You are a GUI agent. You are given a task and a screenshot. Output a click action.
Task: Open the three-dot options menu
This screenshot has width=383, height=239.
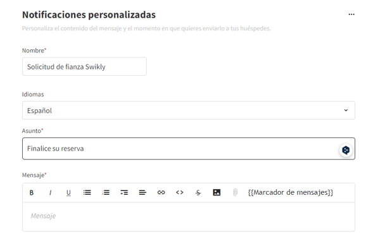[351, 15]
